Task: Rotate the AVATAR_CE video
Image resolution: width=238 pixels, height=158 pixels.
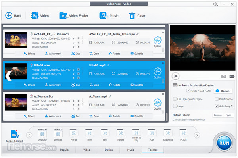Action: 115,54
